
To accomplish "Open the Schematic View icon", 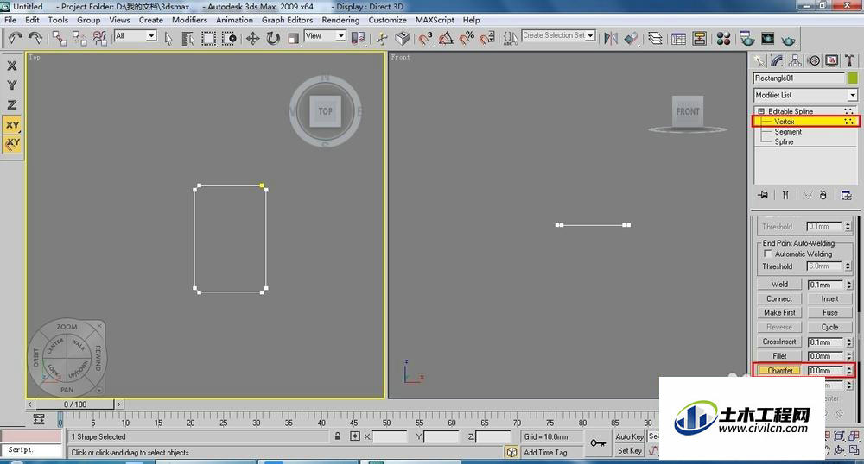I will coord(699,39).
